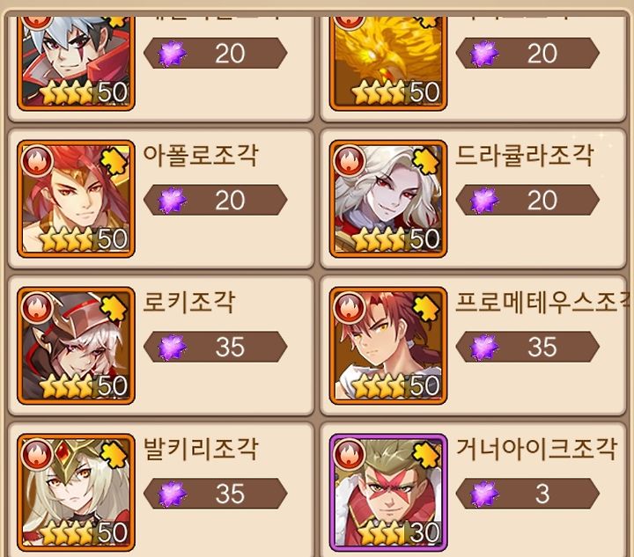Select the Loki (로키조각) hero portrait
The width and height of the screenshot is (634, 557).
[76, 346]
